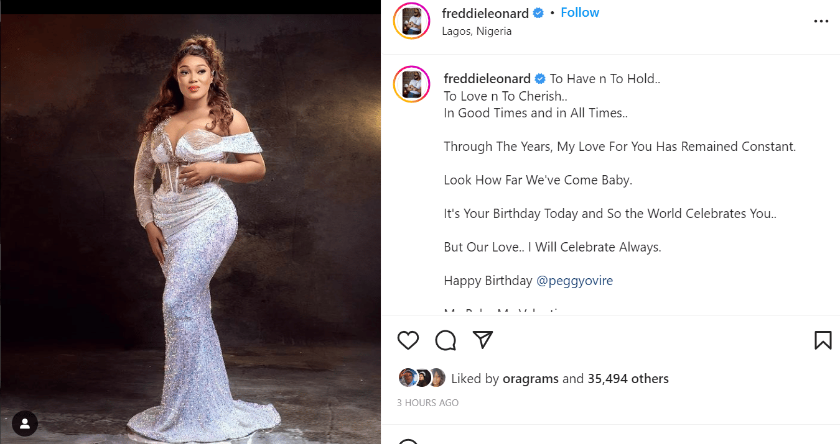This screenshot has width=840, height=444.
Task: Follow the freddieleonard account
Action: click(x=580, y=12)
